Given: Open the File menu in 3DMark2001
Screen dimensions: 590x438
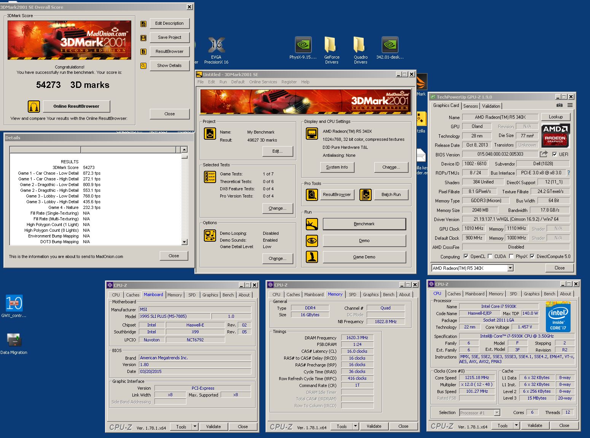Looking at the screenshot, I should coord(200,82).
